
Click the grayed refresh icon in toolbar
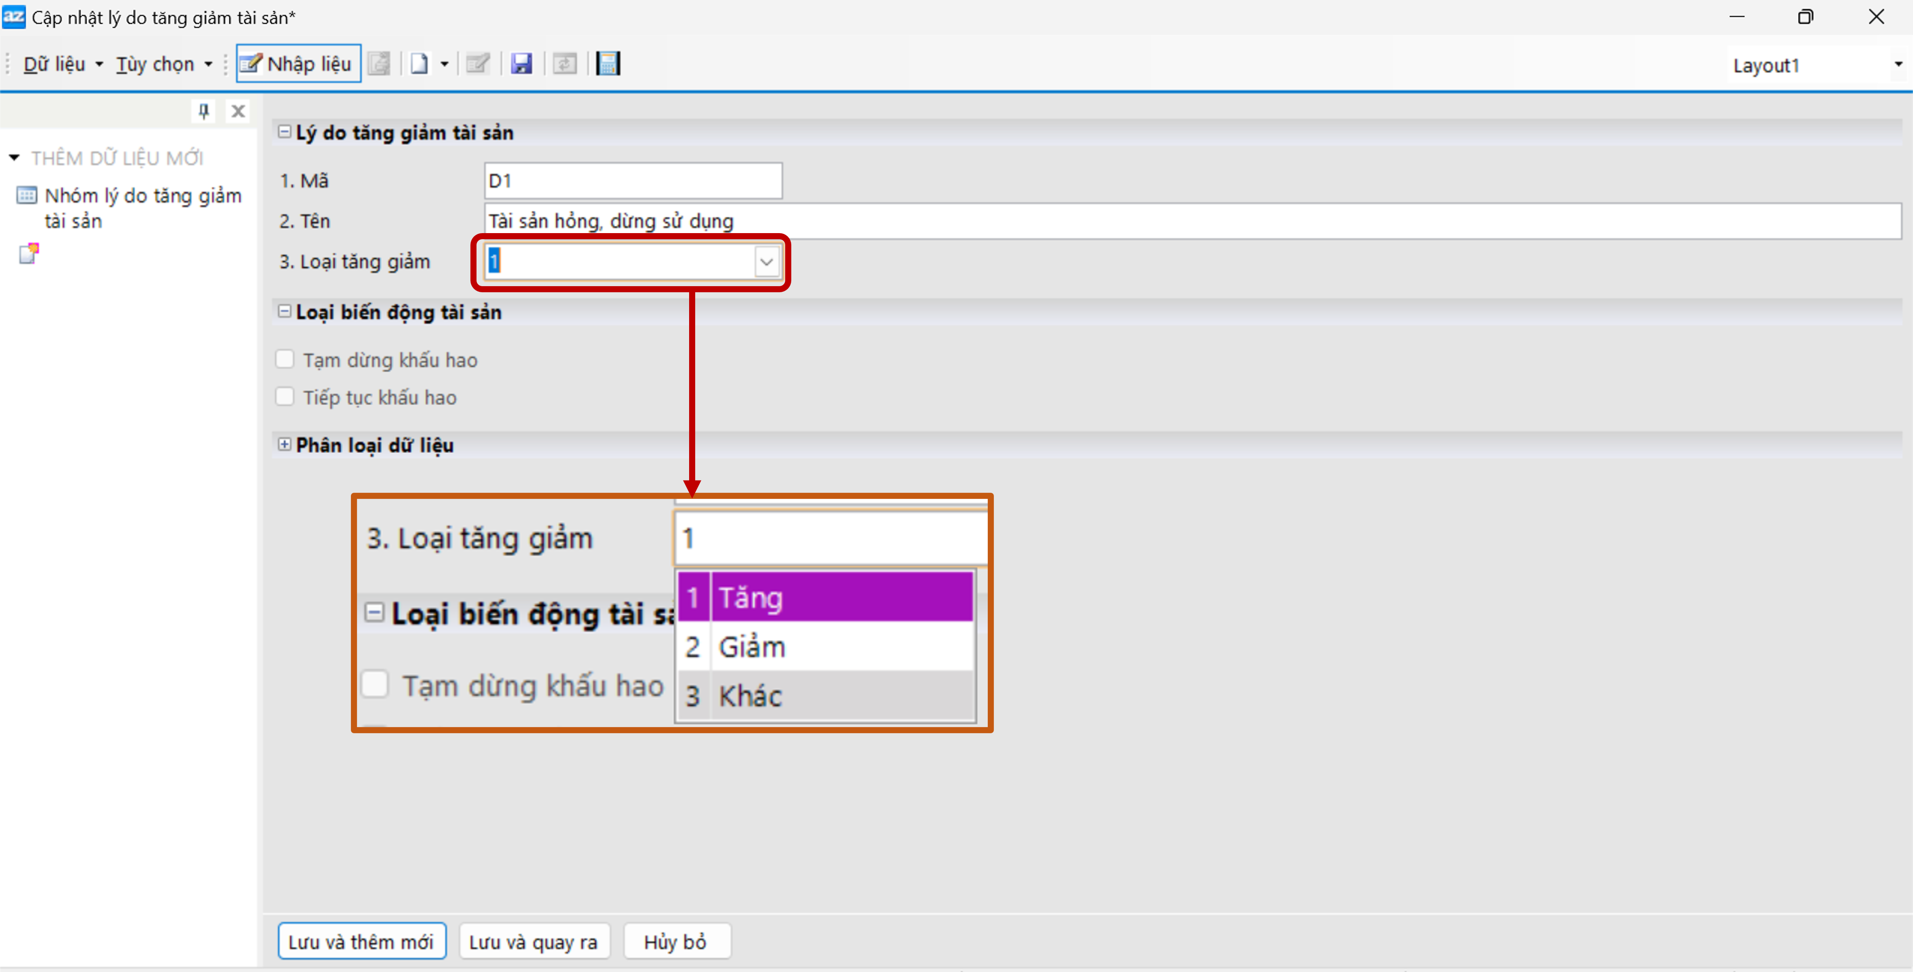[x=564, y=64]
